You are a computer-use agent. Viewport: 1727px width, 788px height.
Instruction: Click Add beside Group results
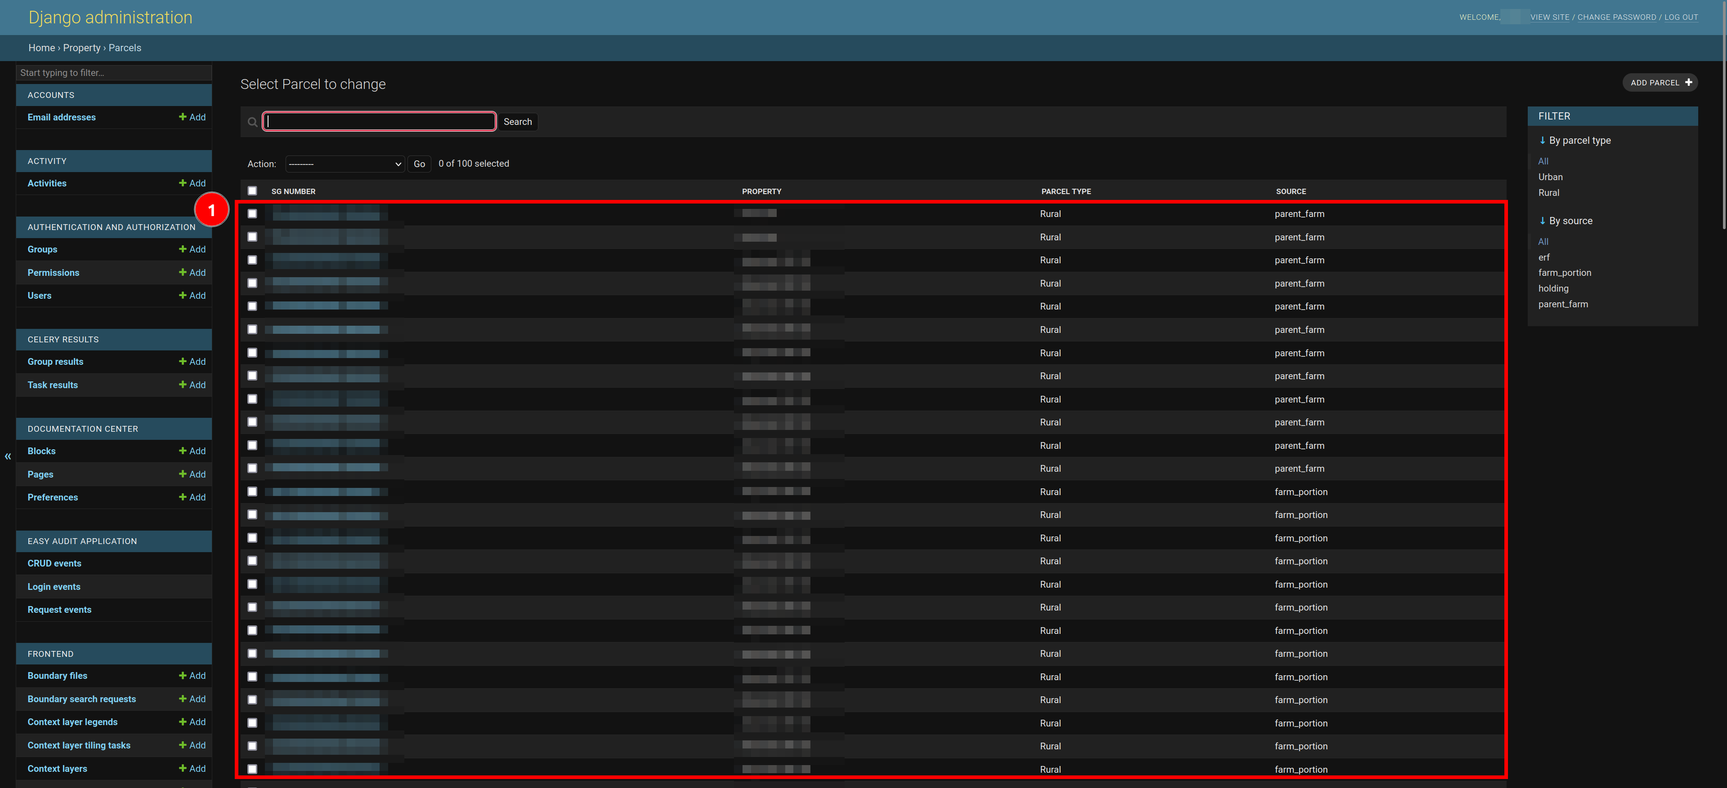(192, 362)
